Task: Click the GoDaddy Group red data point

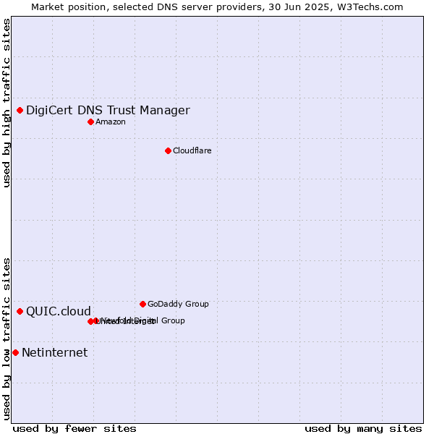Action: pyautogui.click(x=142, y=305)
